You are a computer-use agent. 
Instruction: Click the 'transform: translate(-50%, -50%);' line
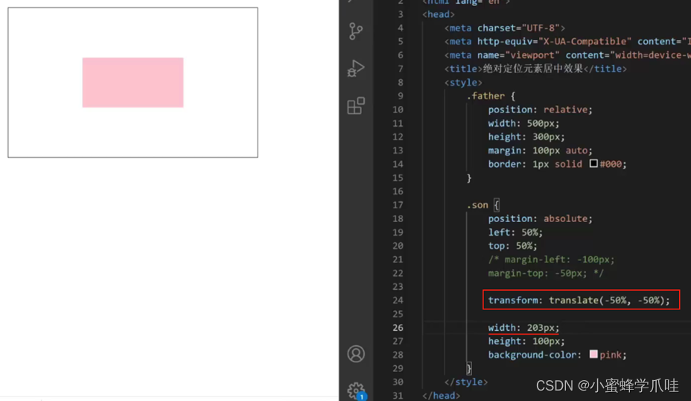point(579,300)
